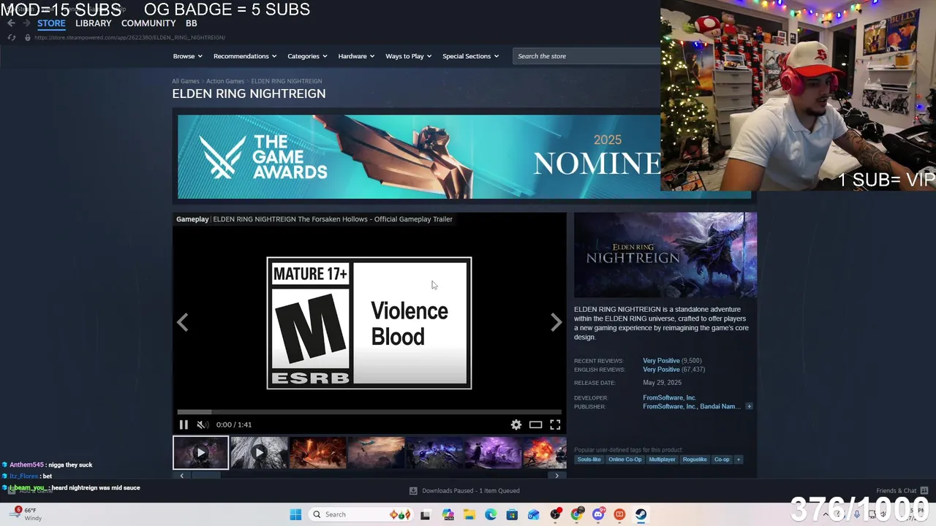Expand the Ways to Play dropdown

pyautogui.click(x=409, y=56)
